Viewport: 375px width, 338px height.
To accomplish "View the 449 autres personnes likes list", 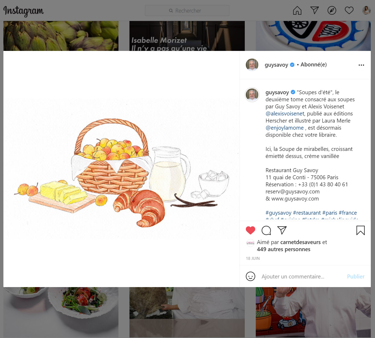I will pyautogui.click(x=284, y=249).
